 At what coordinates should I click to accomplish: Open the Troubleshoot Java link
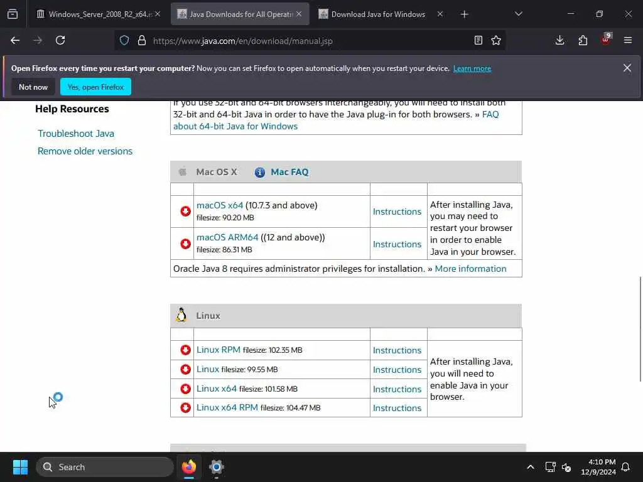[76, 134]
